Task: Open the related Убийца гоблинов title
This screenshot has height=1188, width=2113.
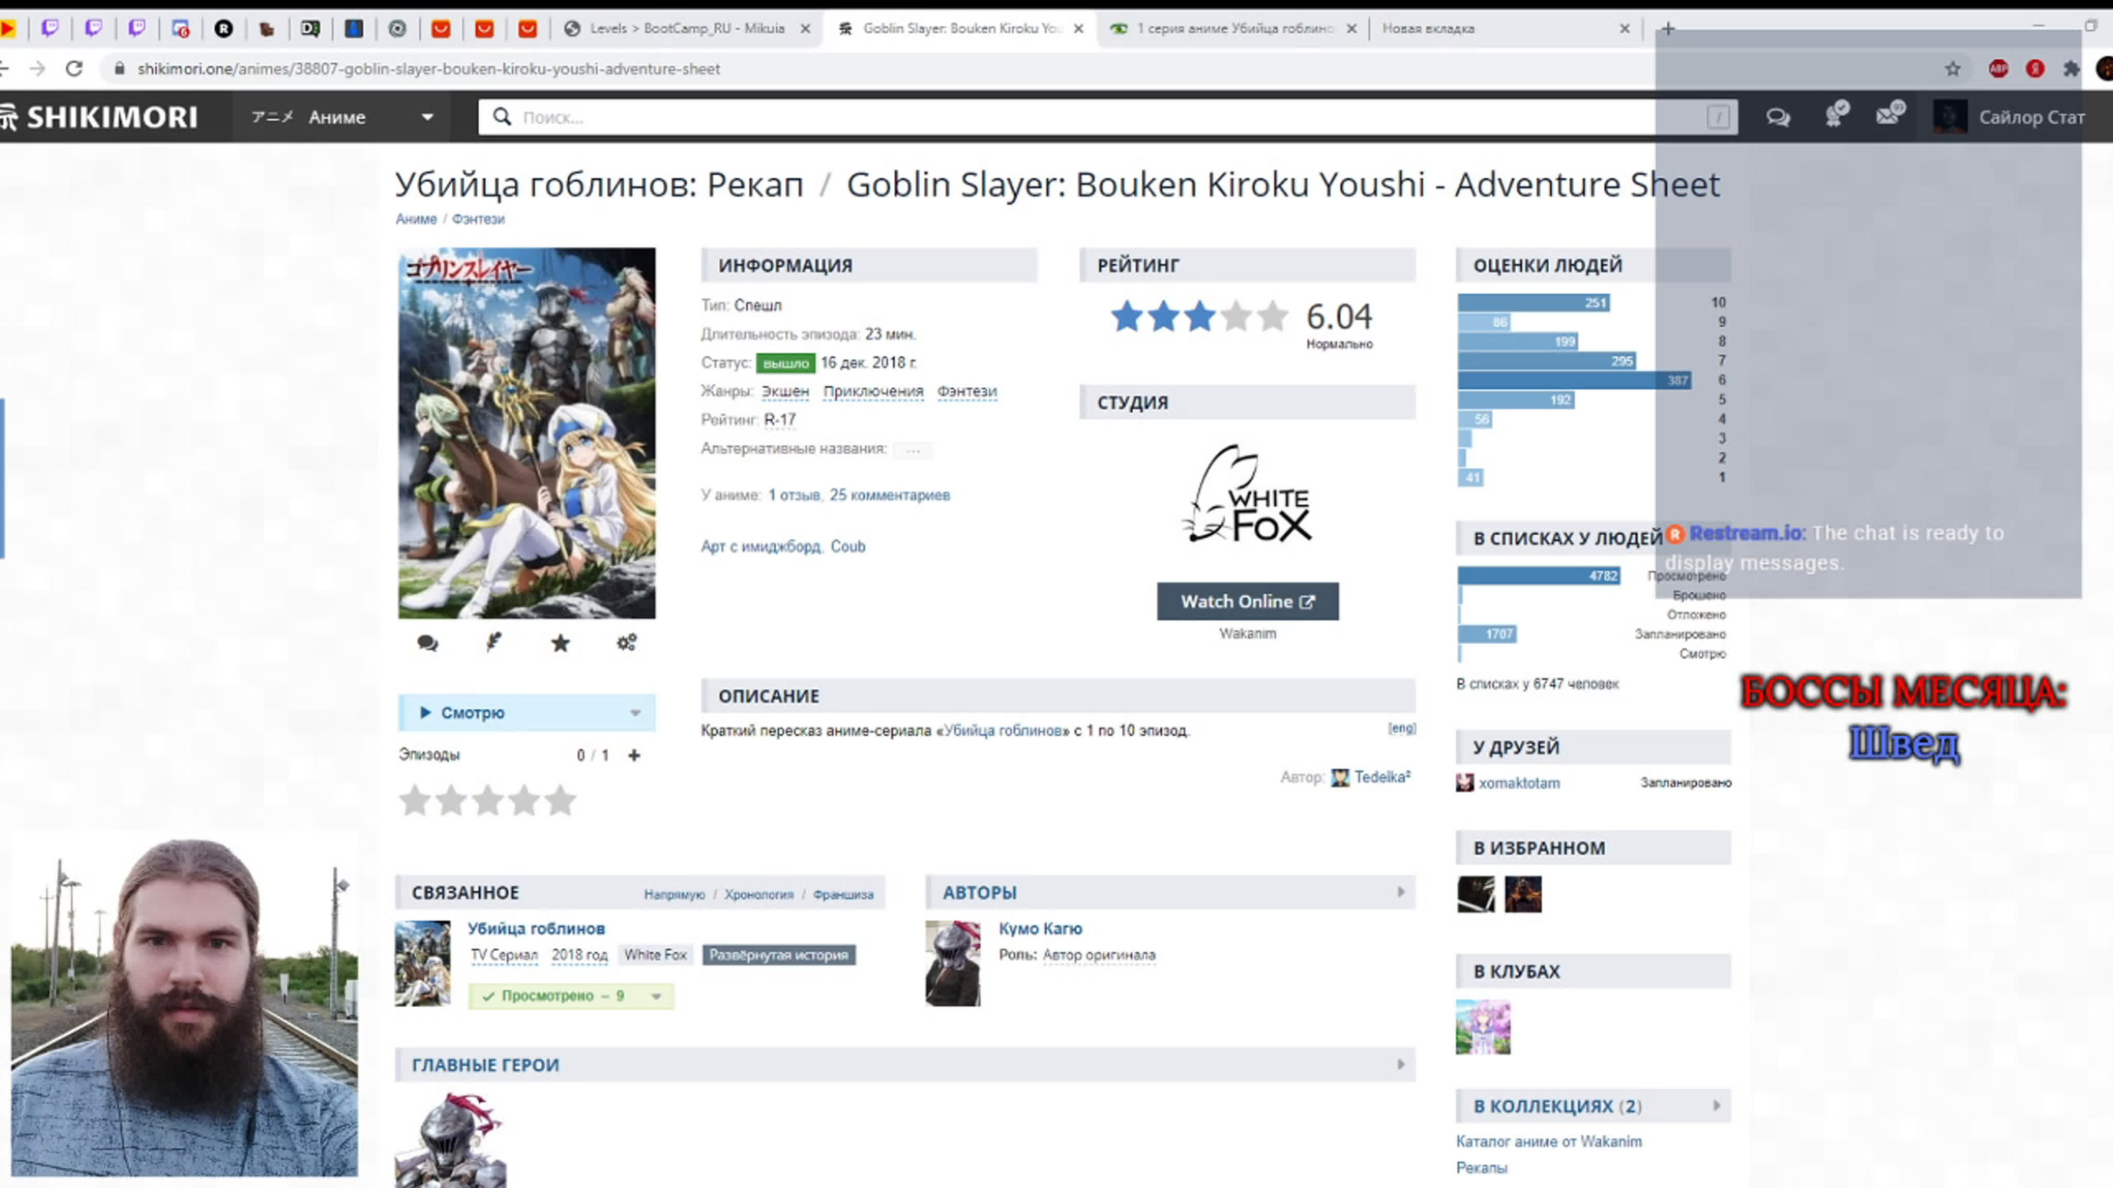Action: [x=537, y=929]
